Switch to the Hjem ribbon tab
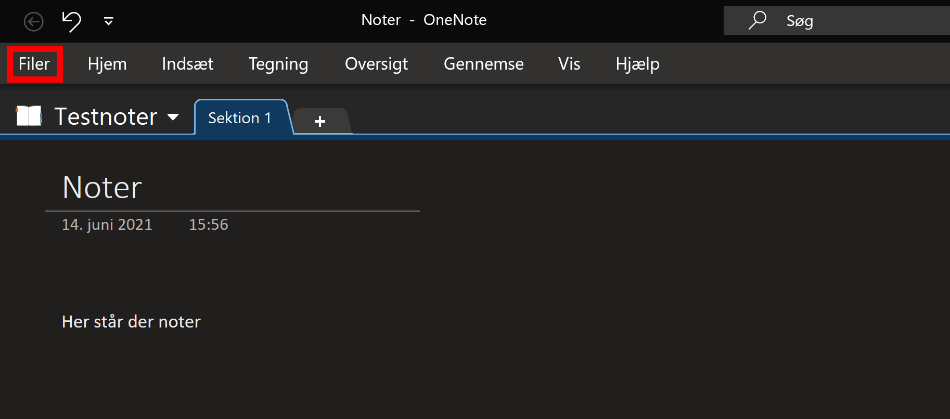Viewport: 950px width, 419px height. 107,64
